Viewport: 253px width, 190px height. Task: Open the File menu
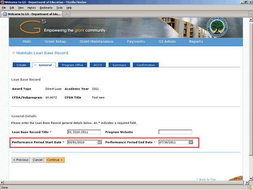pos(4,8)
